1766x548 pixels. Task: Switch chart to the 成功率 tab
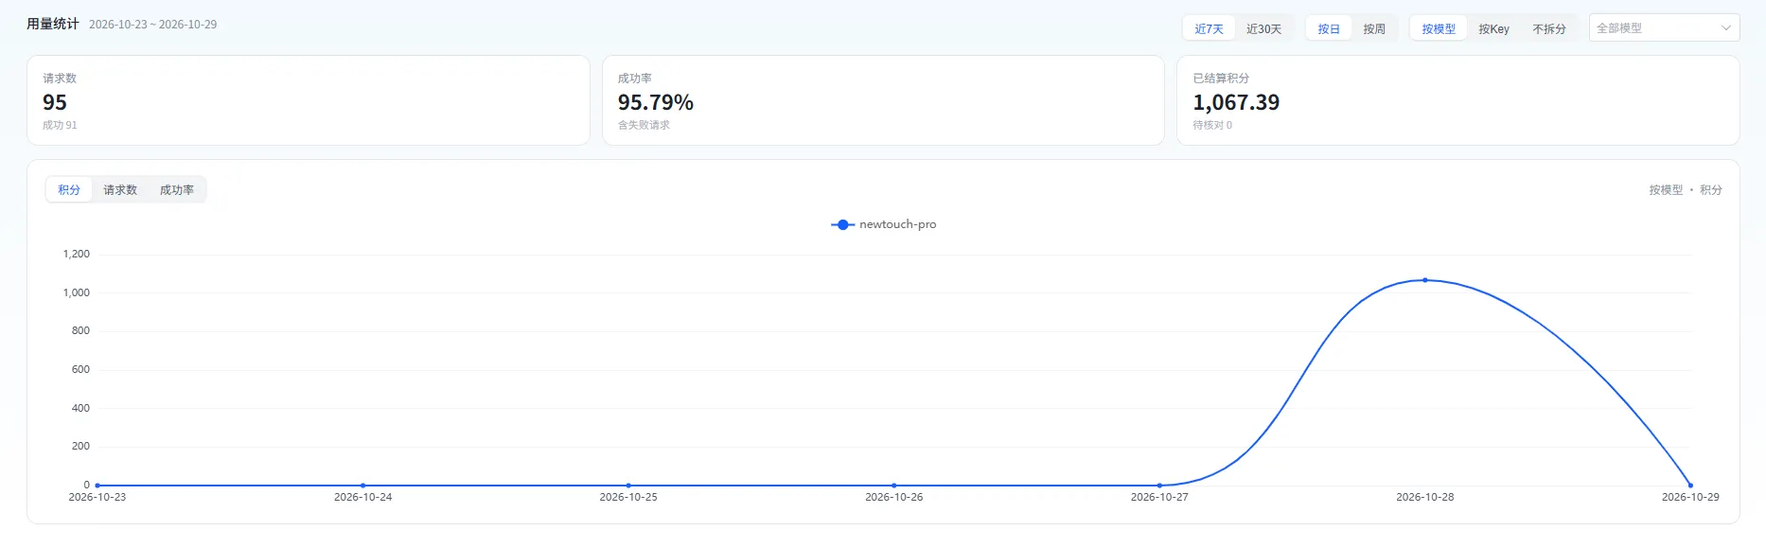tap(177, 190)
